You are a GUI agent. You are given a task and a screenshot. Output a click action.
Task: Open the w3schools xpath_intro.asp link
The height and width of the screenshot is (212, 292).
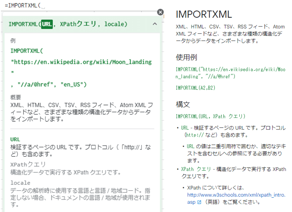pos(236,199)
